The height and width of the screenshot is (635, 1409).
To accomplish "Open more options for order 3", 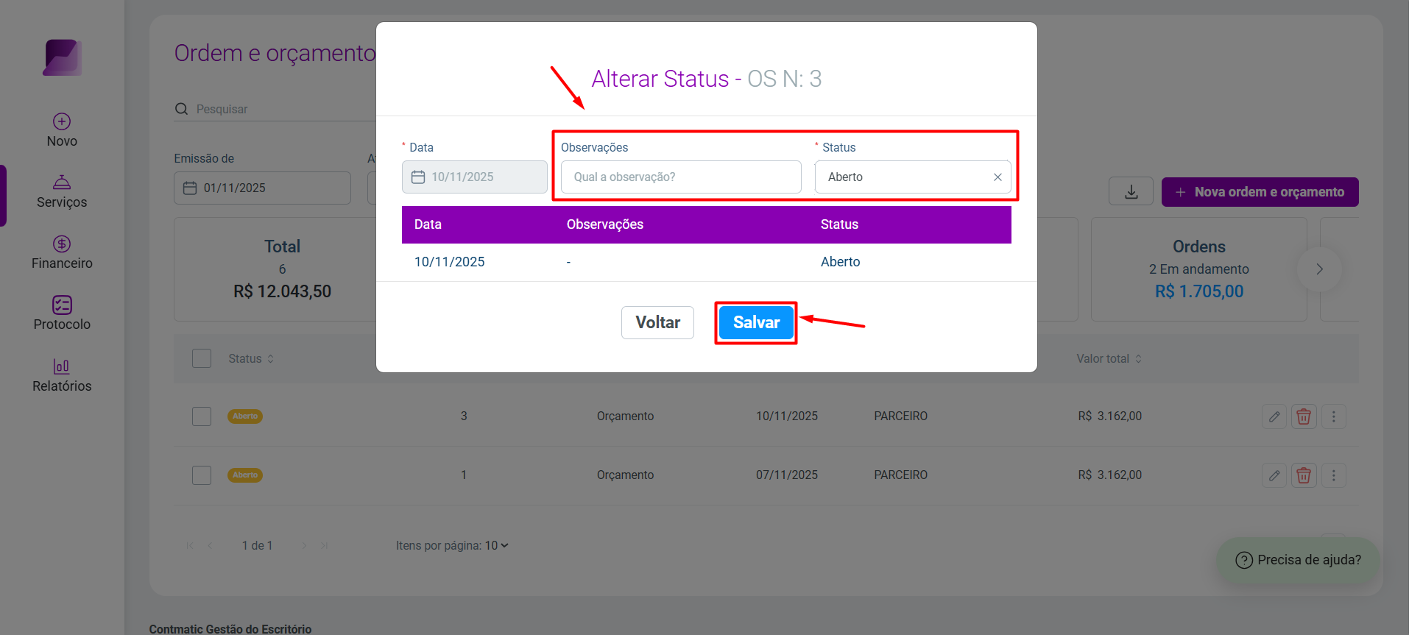I will point(1333,416).
